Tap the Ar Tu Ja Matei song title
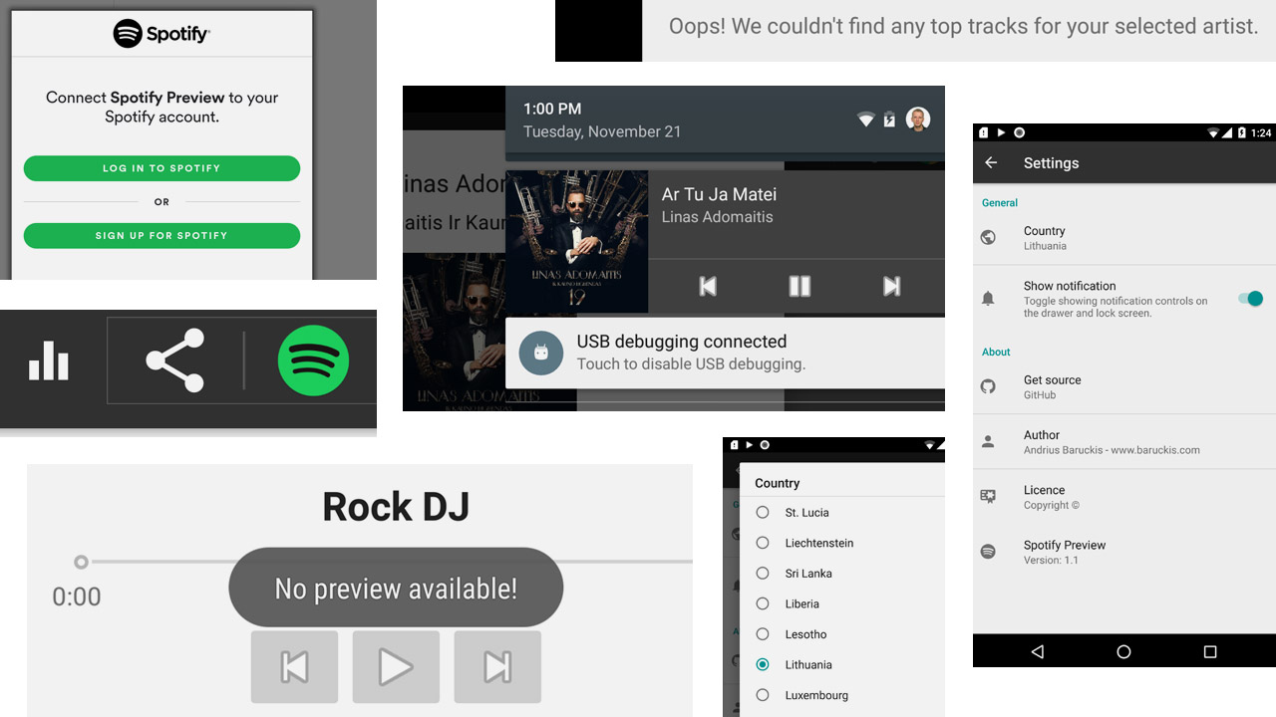The image size is (1276, 717). point(719,194)
